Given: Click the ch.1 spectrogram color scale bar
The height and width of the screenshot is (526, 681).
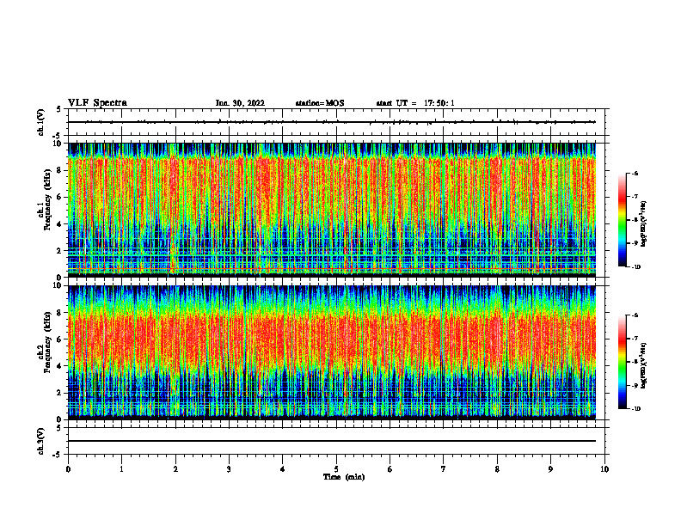Looking at the screenshot, I should coord(622,220).
